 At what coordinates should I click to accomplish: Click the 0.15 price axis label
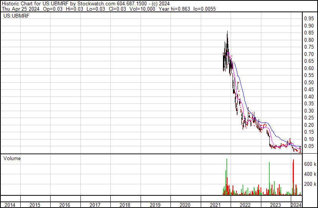(x=309, y=132)
